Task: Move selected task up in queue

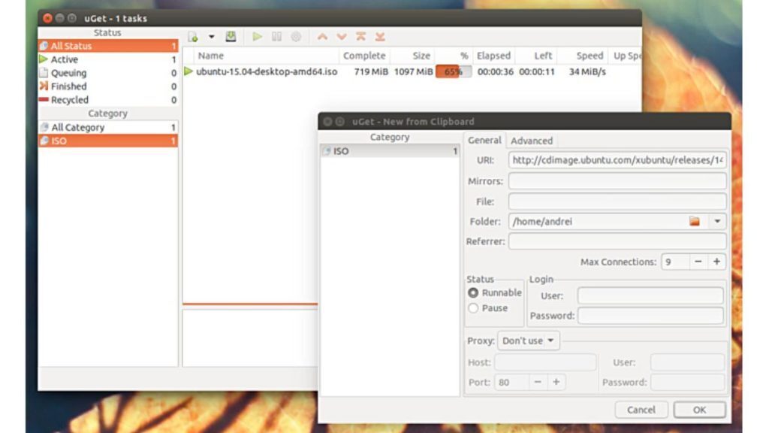Action: [x=321, y=36]
